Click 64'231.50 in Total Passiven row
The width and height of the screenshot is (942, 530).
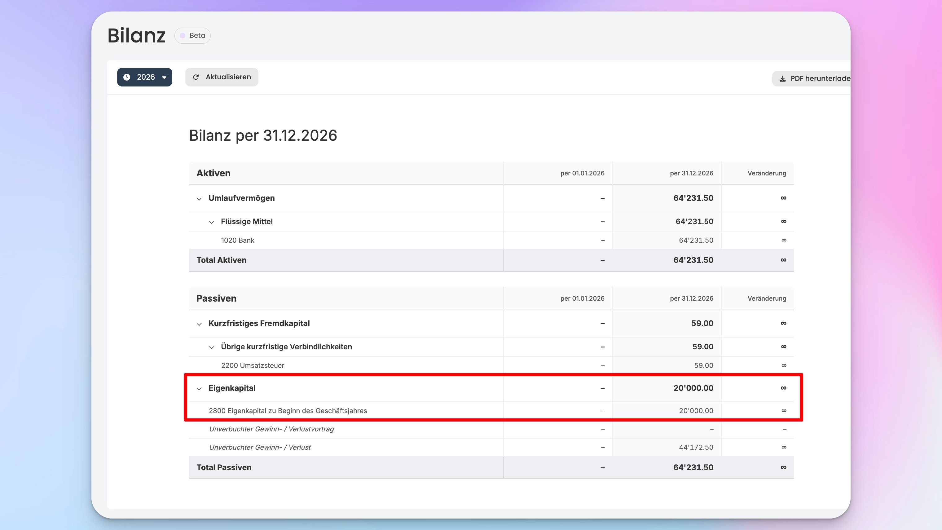(693, 467)
